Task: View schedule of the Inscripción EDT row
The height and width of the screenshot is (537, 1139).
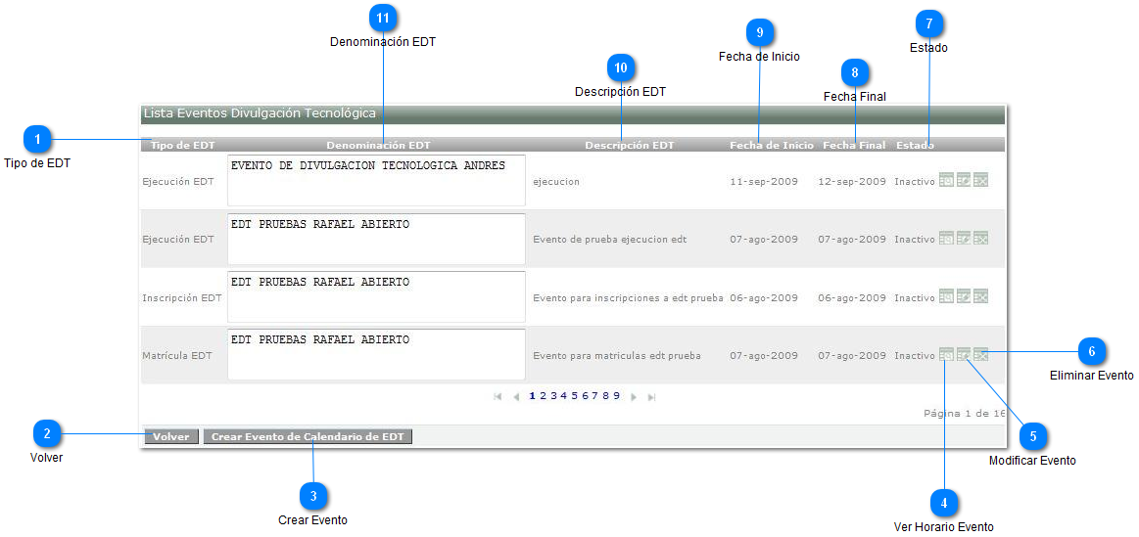Action: click(x=946, y=296)
